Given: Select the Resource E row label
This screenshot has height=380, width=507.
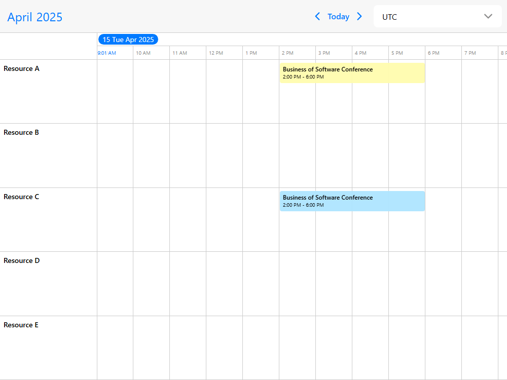Looking at the screenshot, I should pos(21,325).
